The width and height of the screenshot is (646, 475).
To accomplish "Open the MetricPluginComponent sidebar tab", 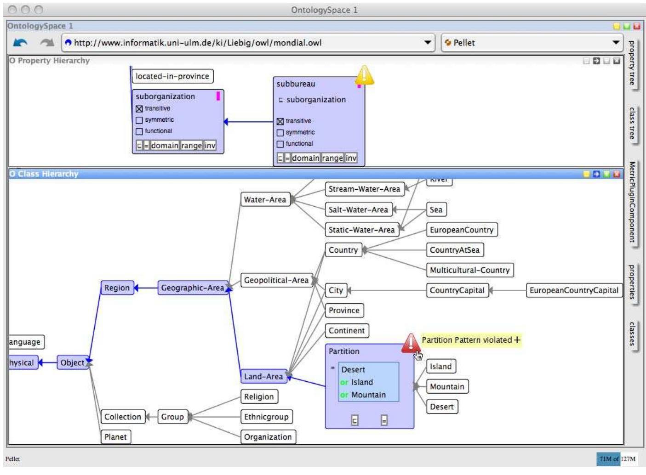I will click(633, 200).
